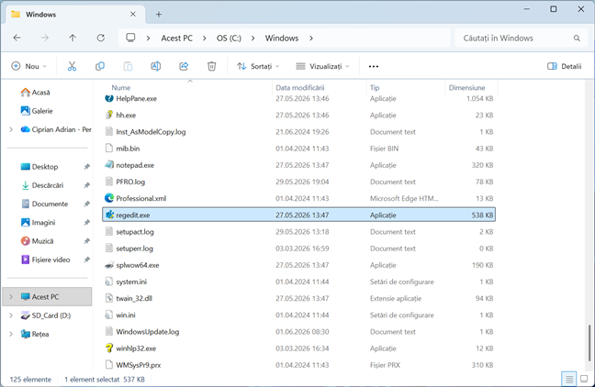The height and width of the screenshot is (387, 595).
Task: Click the Paste clipboard icon
Action: [x=128, y=66]
